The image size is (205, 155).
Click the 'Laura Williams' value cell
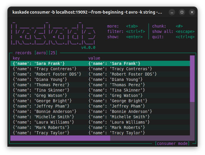(119, 122)
